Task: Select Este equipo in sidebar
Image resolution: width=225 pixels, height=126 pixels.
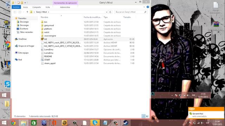Action: pyautogui.click(x=23, y=53)
